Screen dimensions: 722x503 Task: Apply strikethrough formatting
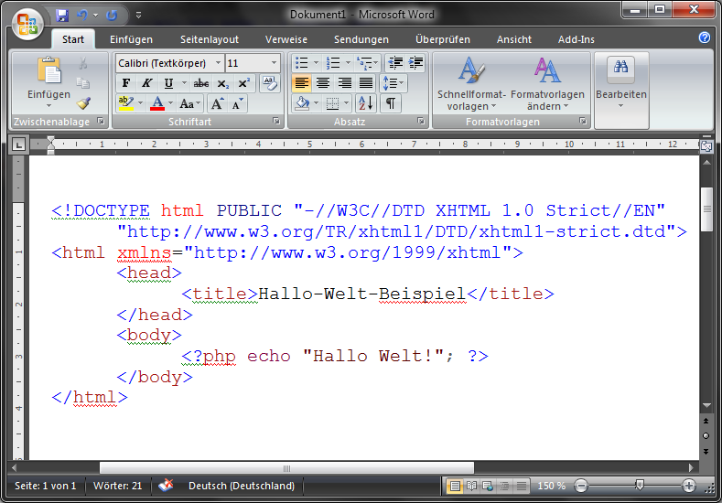(x=200, y=83)
